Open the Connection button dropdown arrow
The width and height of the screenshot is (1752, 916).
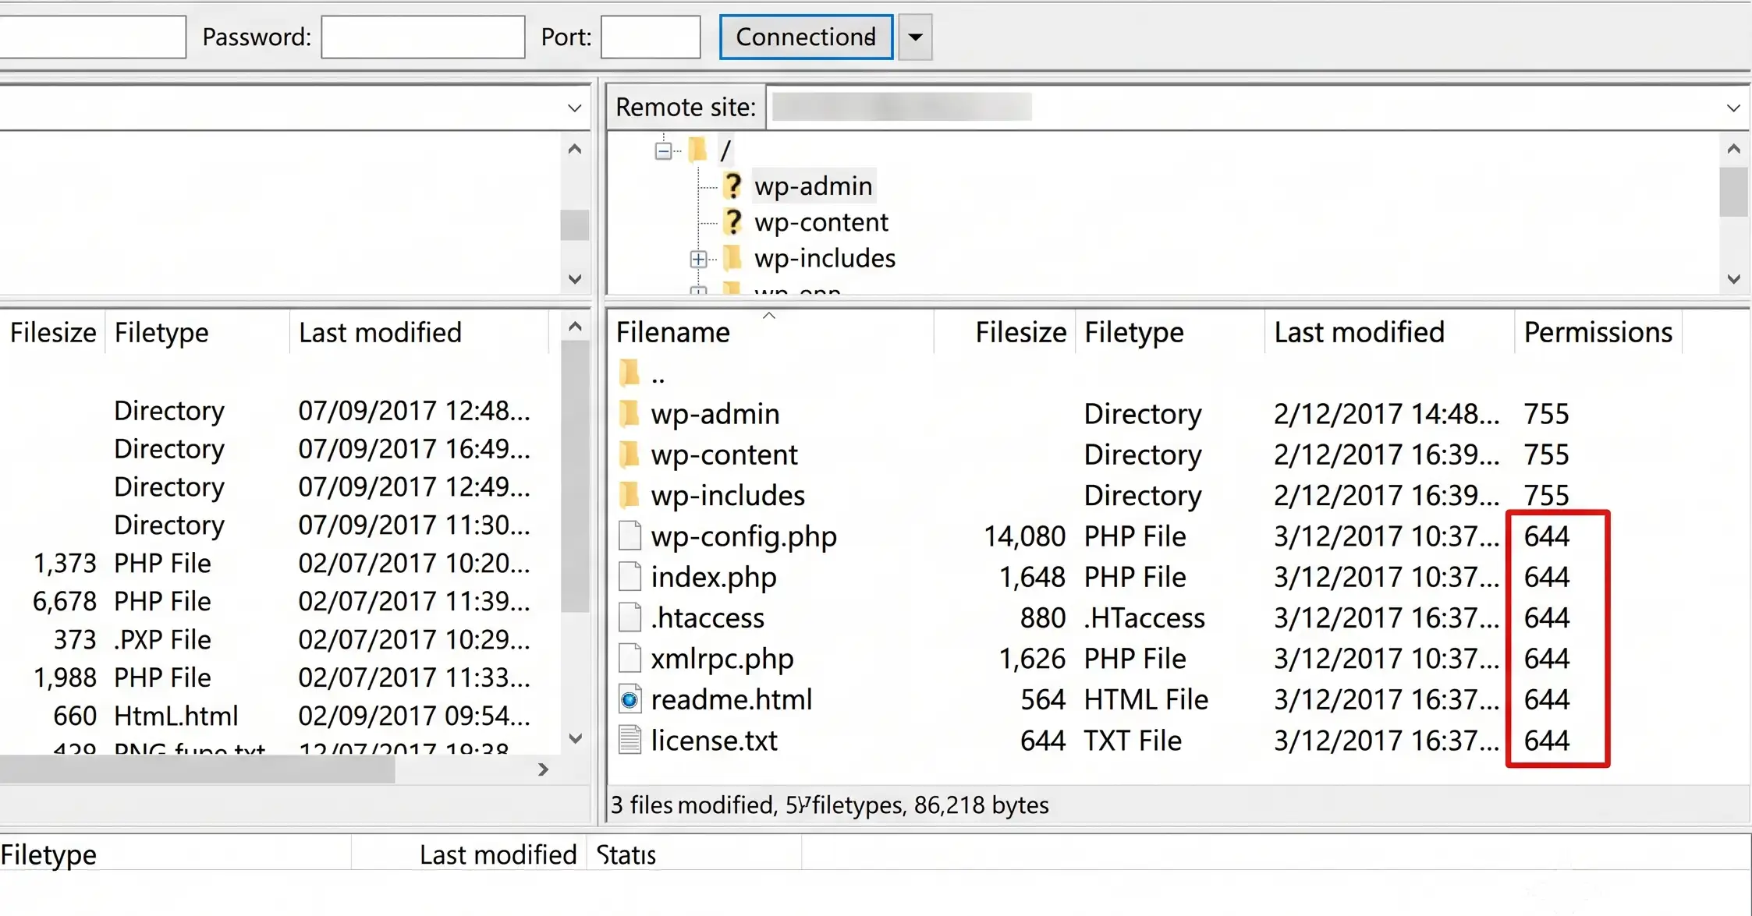915,37
